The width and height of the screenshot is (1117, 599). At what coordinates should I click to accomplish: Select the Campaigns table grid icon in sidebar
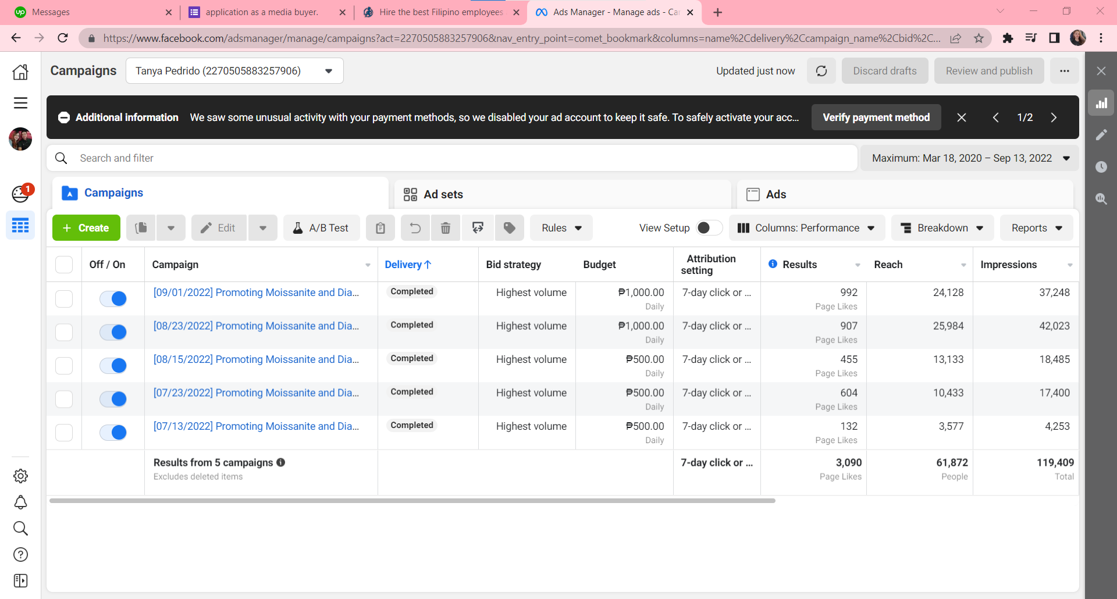pyautogui.click(x=20, y=226)
